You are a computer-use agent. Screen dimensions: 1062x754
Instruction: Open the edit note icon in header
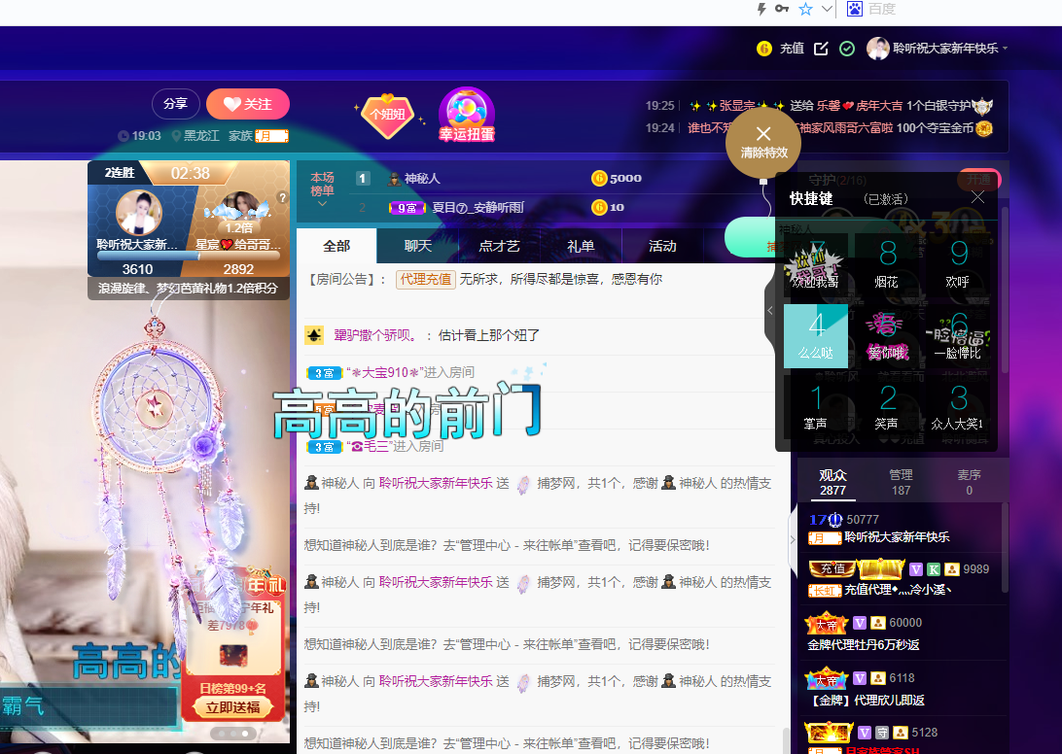pyautogui.click(x=821, y=48)
